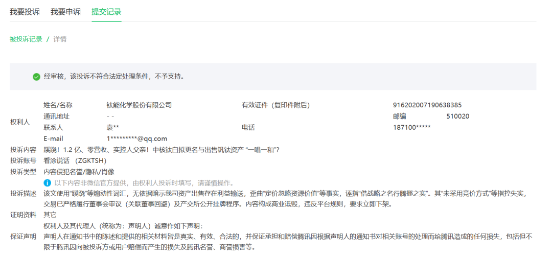This screenshot has height=256, width=552.
Task: Click the postal code 510020
Action: (457, 116)
